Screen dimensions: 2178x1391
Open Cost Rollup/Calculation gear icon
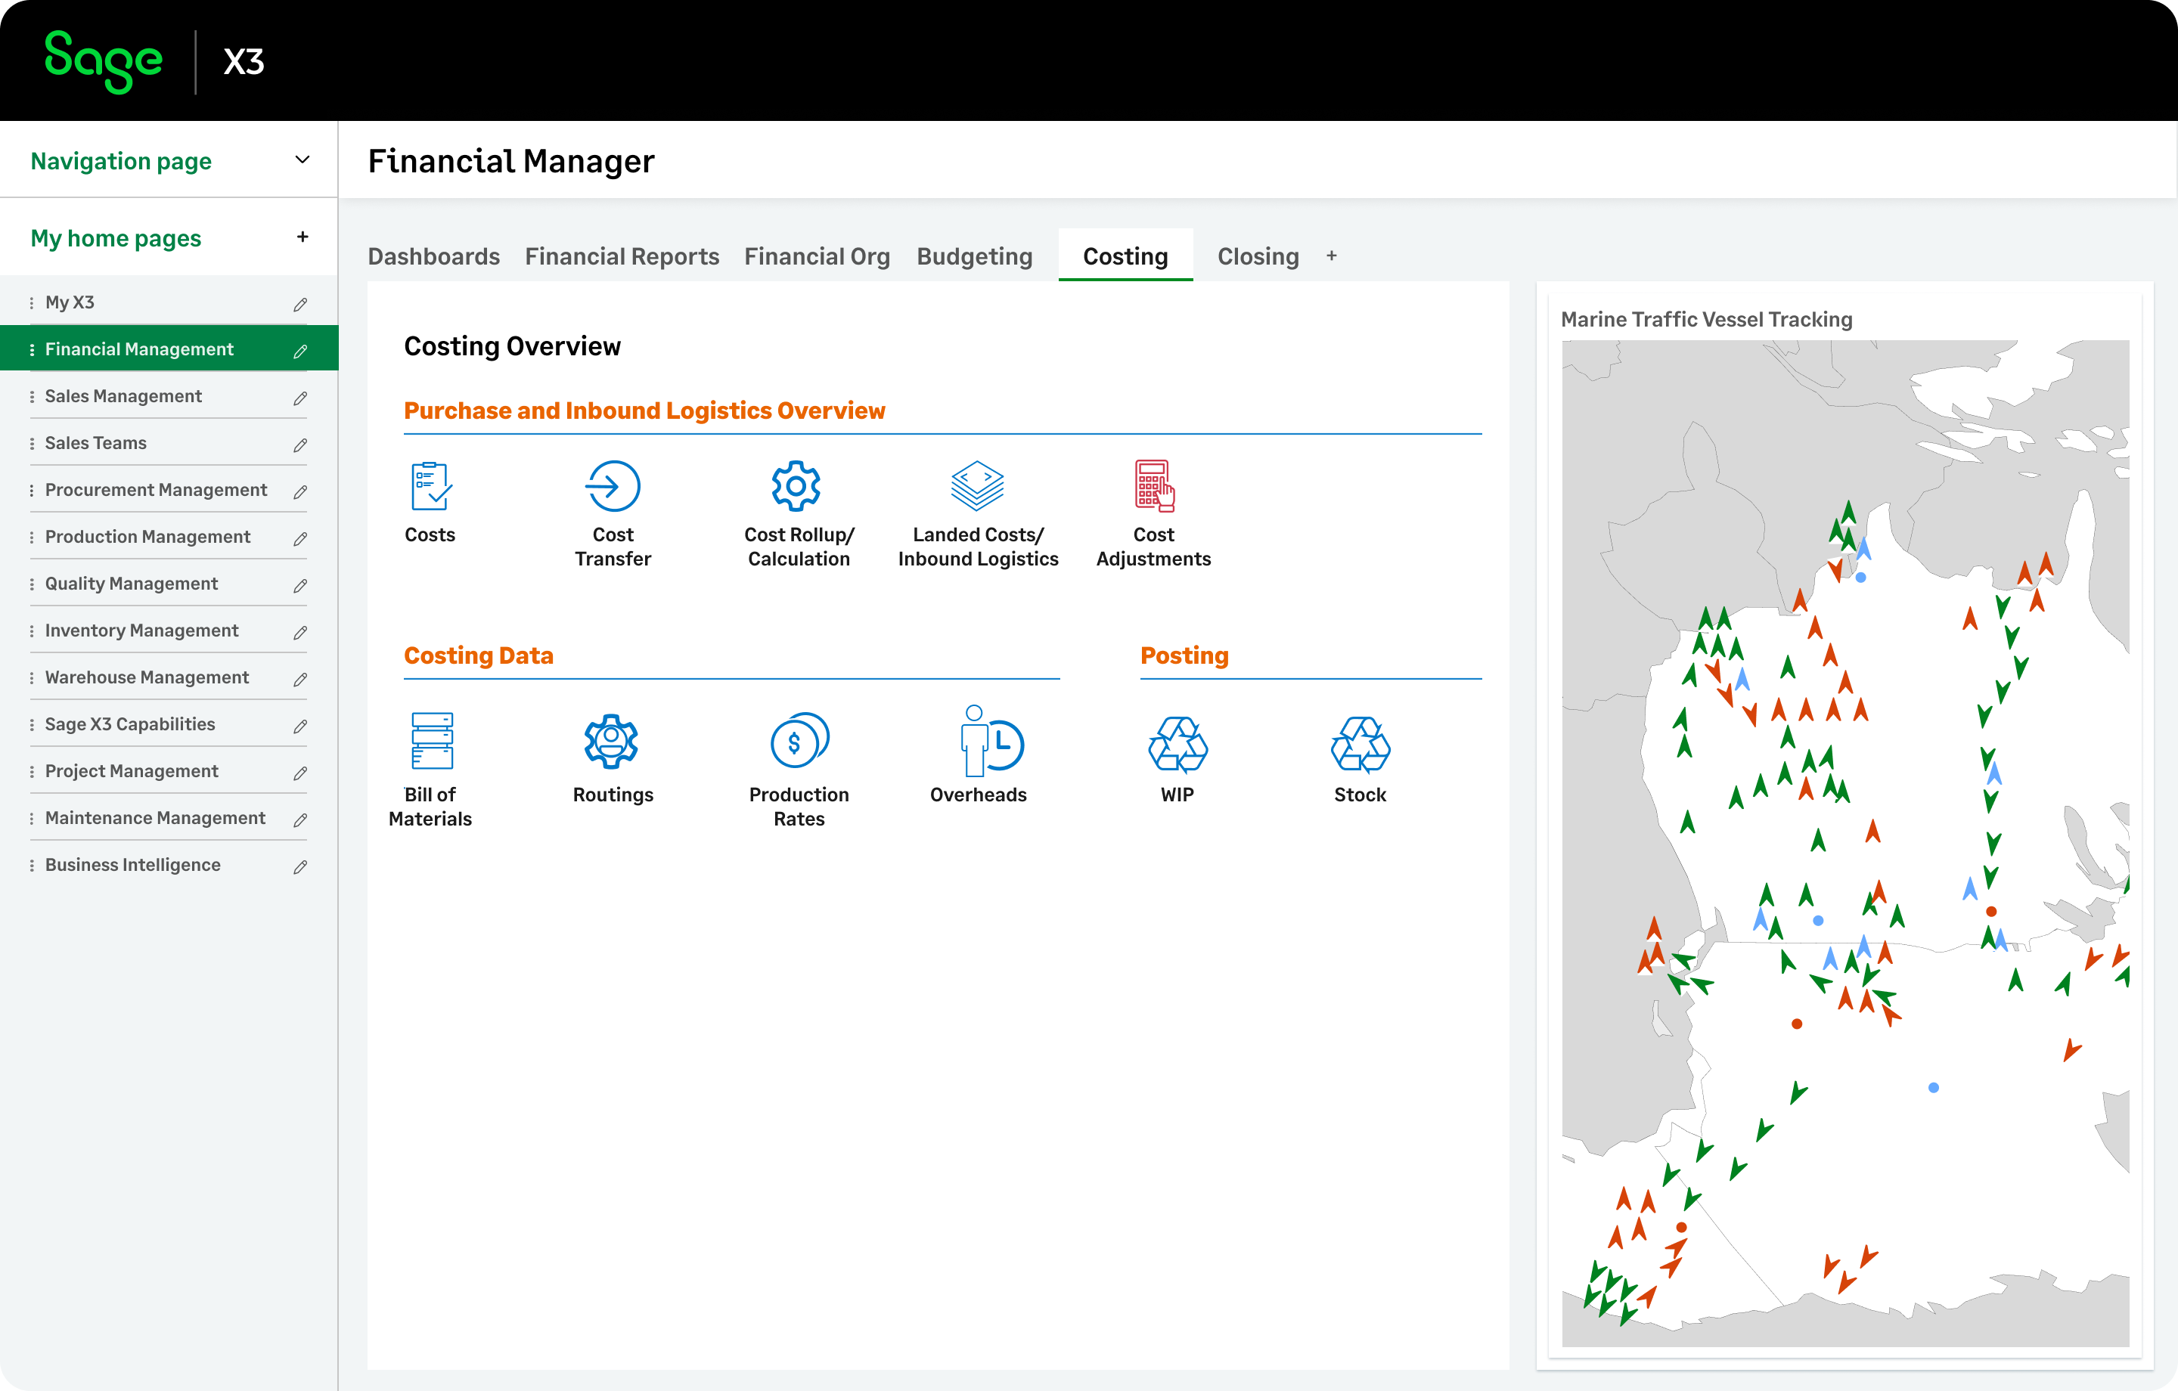(796, 487)
